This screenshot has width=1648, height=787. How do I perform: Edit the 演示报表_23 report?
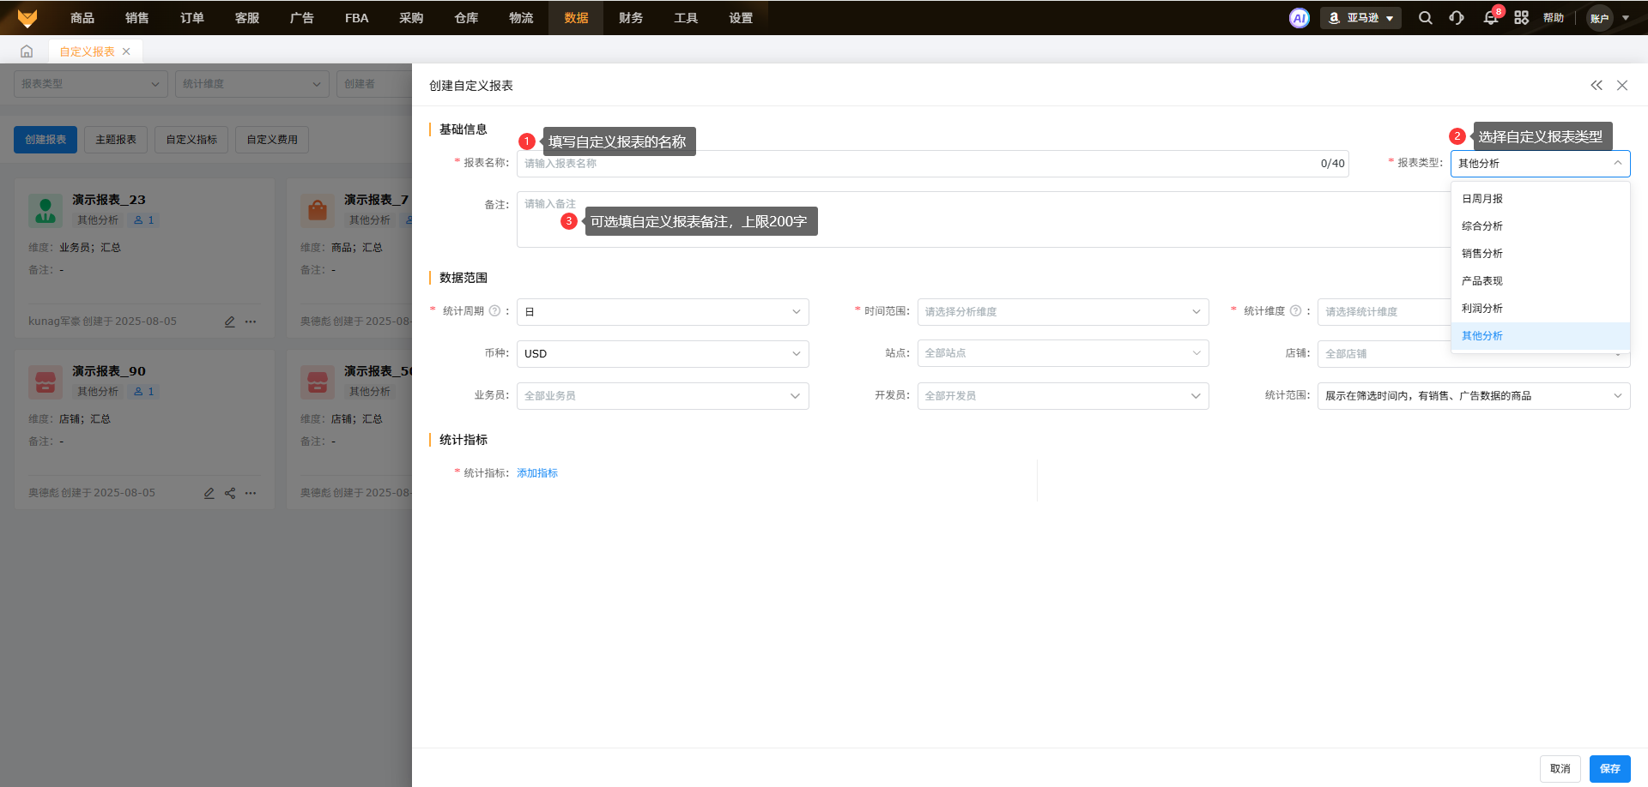230,321
